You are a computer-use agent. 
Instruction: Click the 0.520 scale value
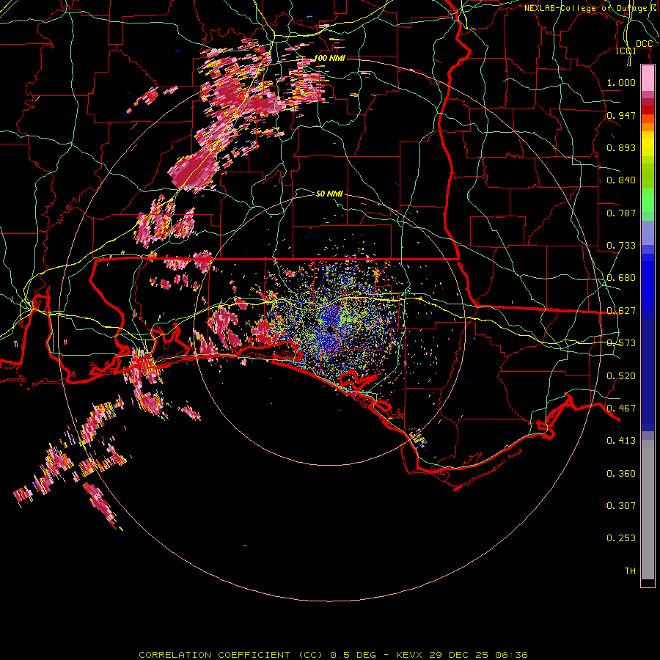point(621,376)
